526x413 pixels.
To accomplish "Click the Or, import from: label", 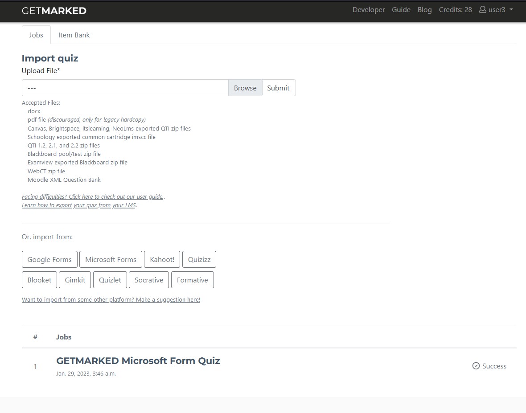I will pos(47,237).
